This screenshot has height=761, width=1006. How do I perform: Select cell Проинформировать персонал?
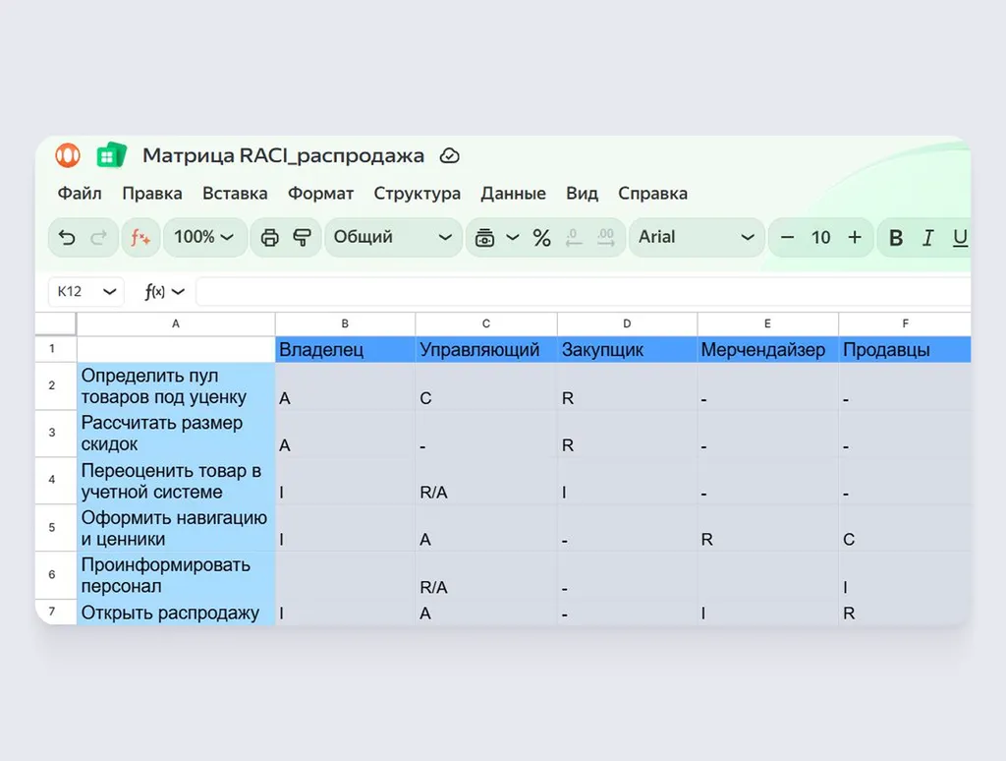point(176,575)
